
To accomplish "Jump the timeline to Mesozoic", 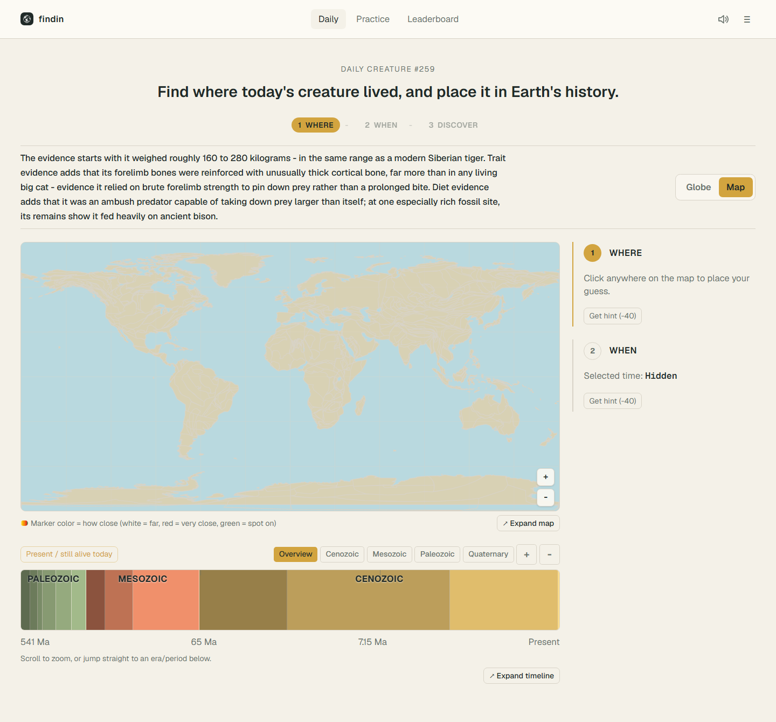I will pos(390,554).
